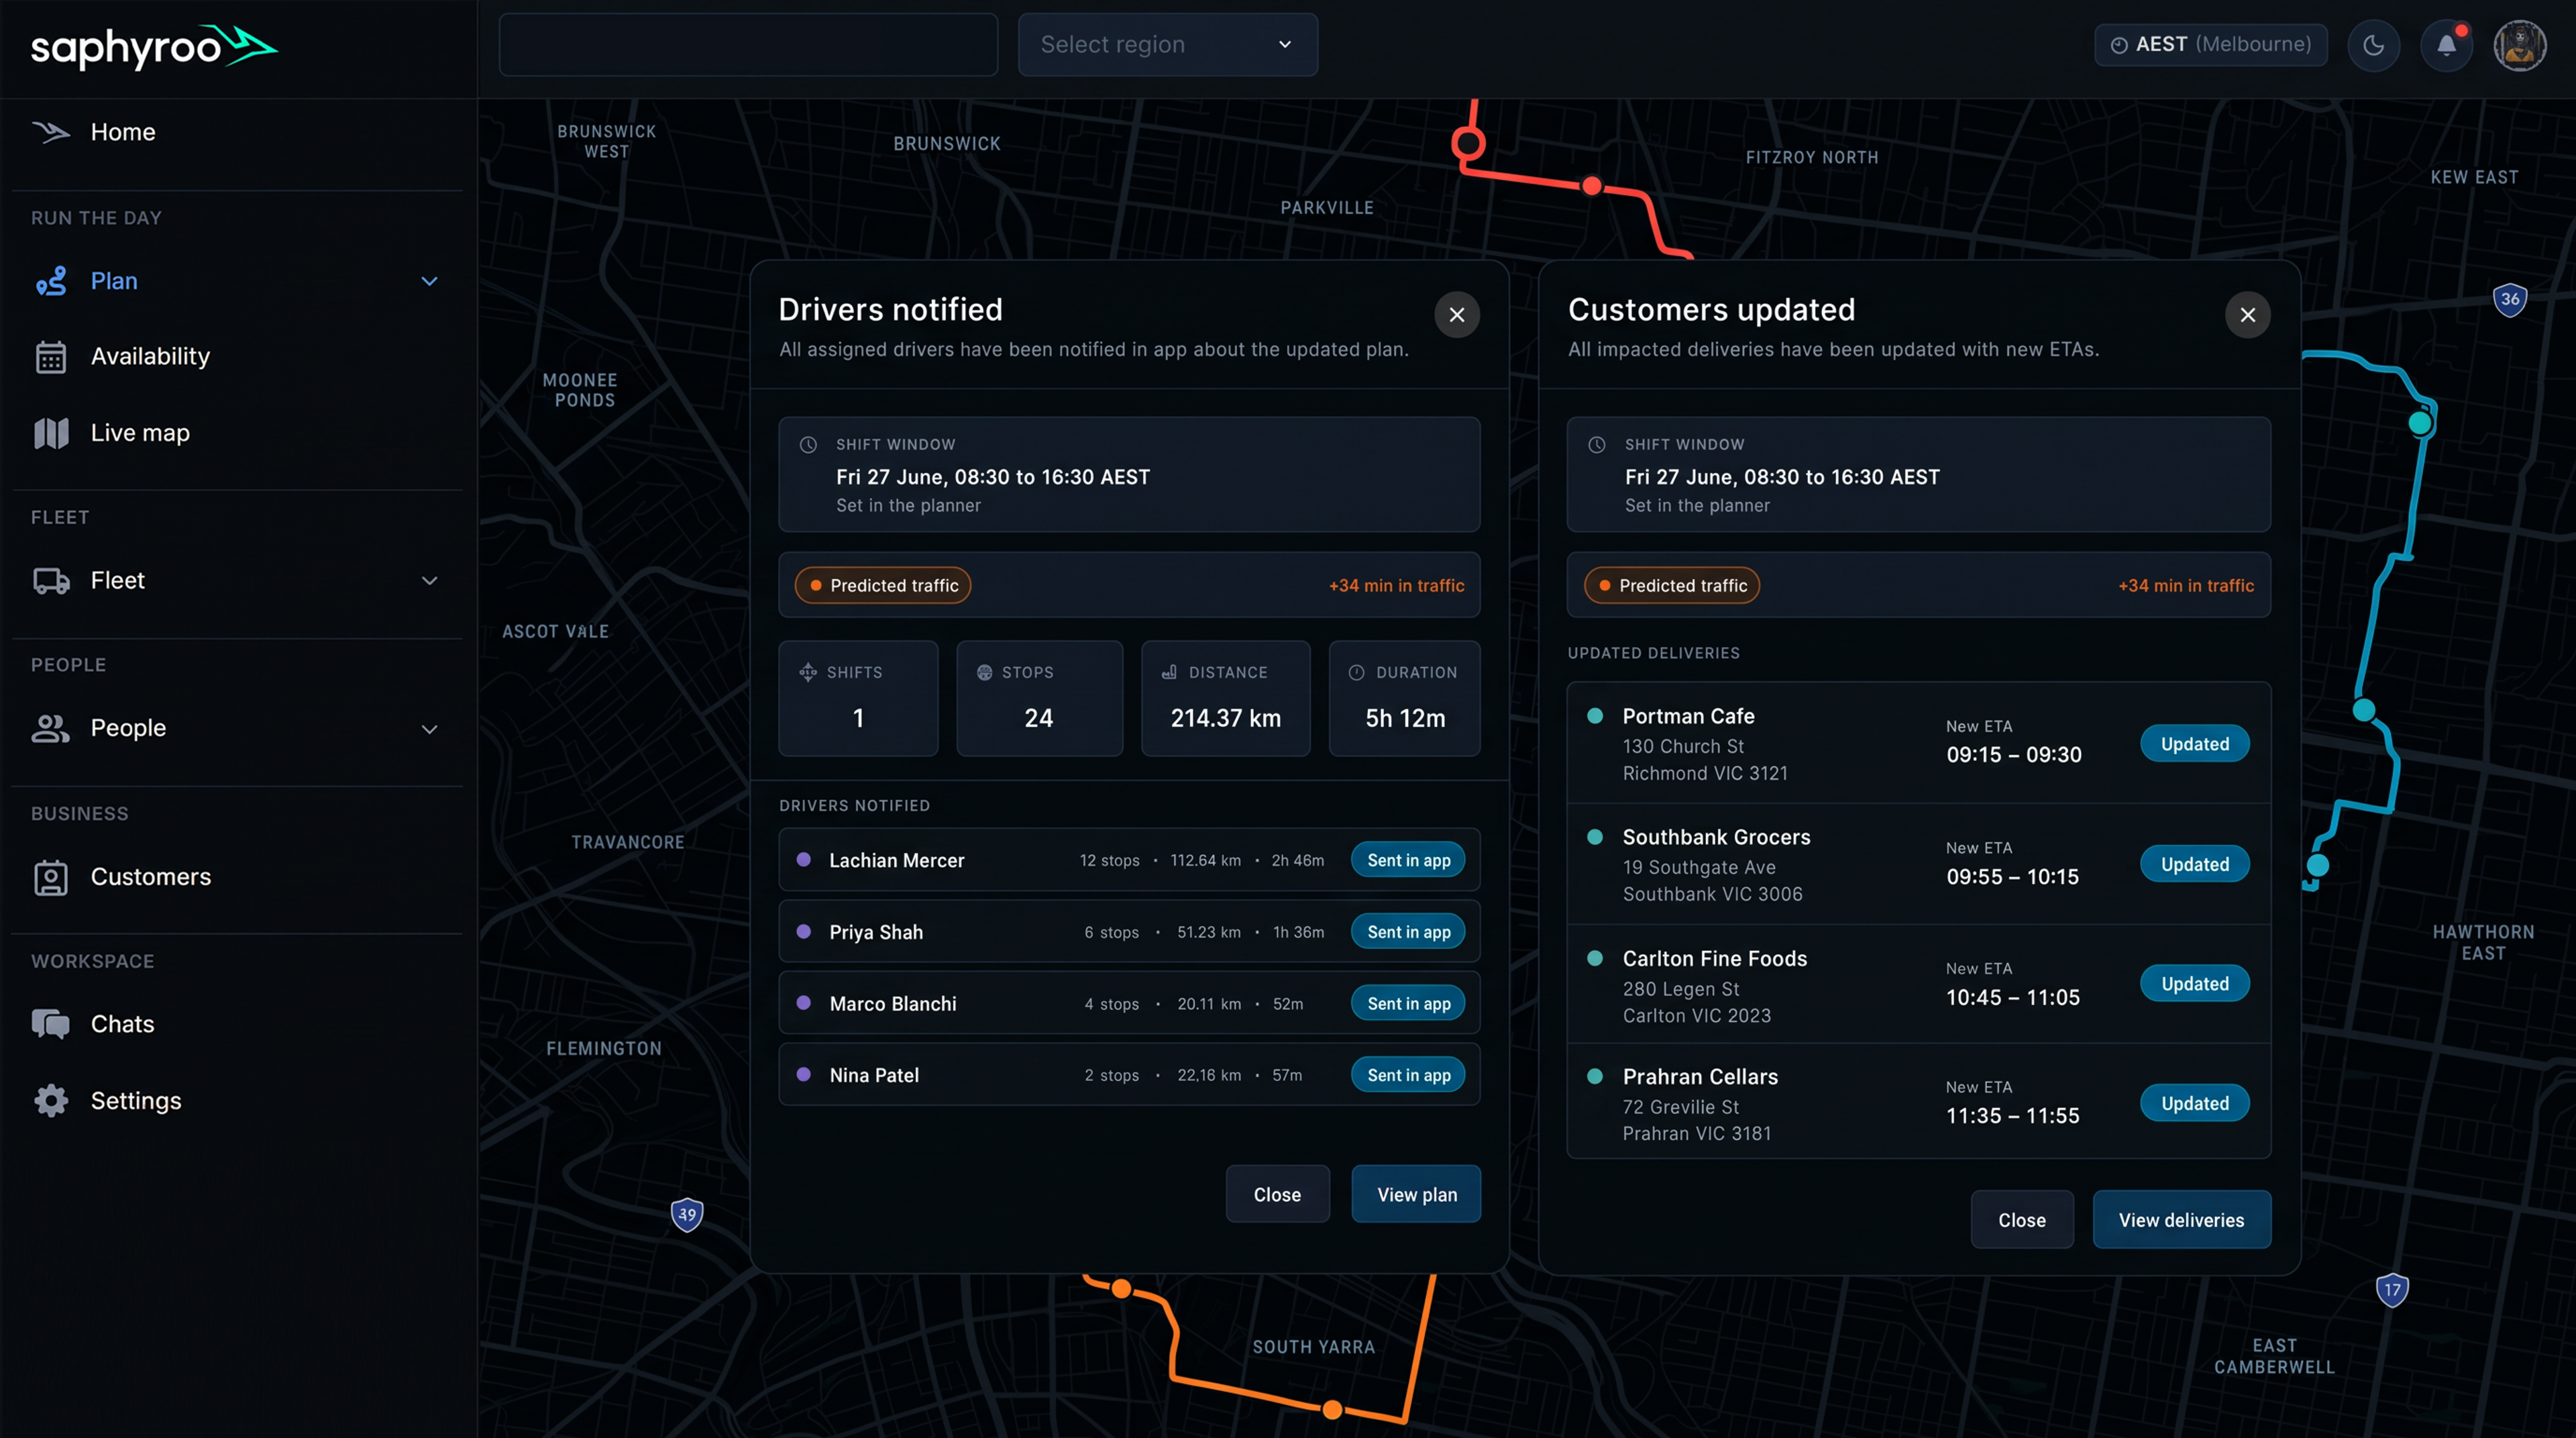Select the Lachian Mercer driver row
Image resolution: width=2576 pixels, height=1438 pixels.
(1129, 860)
